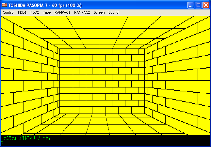Close the TOSHIBA PASOPIA 7 window
This screenshot has height=147, width=211.
(206, 5)
